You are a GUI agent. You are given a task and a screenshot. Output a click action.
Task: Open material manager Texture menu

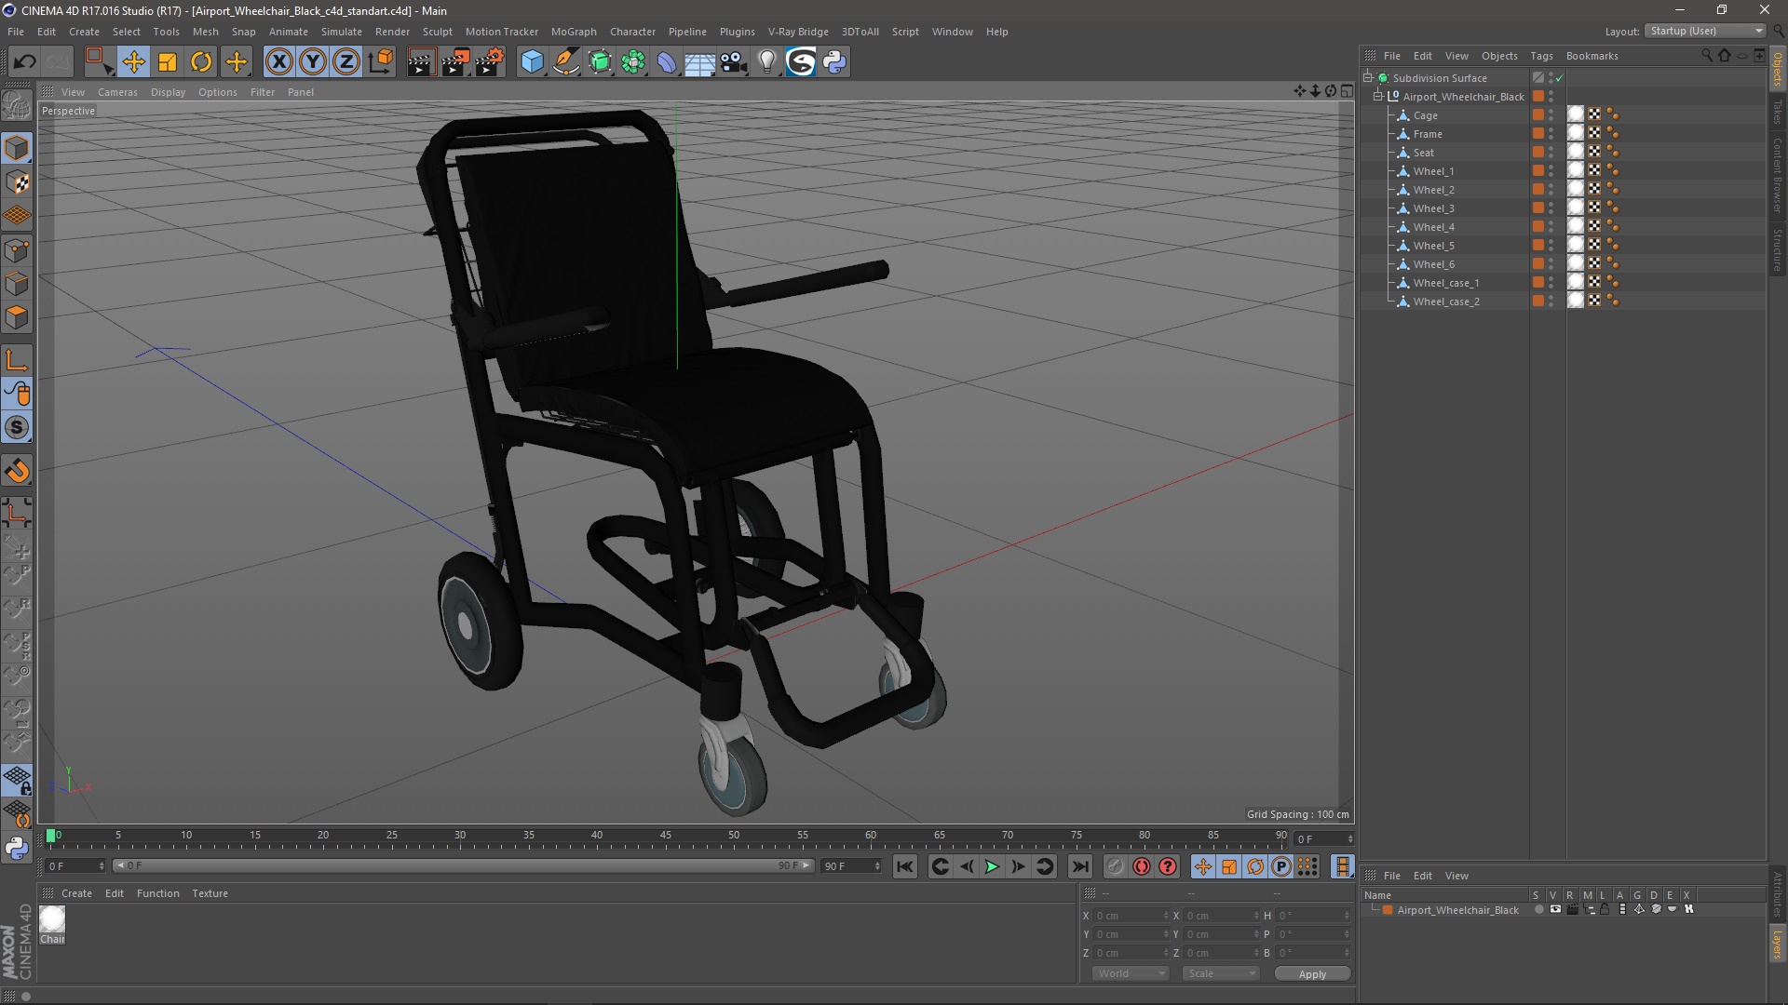(210, 893)
